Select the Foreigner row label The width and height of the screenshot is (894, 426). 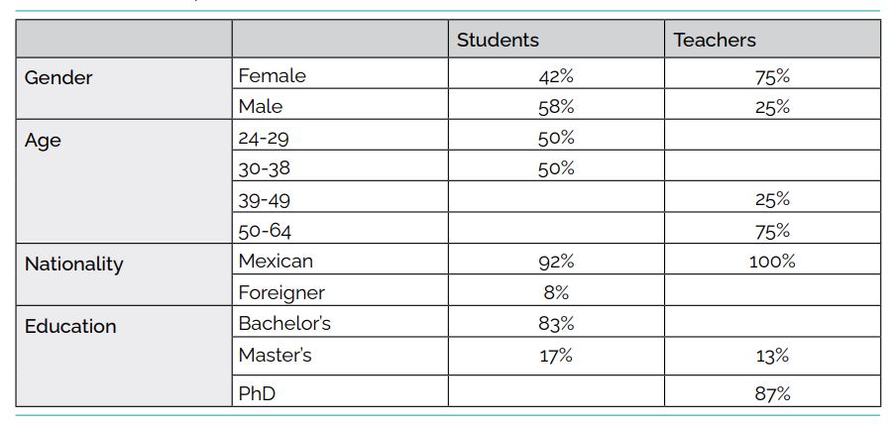click(281, 293)
